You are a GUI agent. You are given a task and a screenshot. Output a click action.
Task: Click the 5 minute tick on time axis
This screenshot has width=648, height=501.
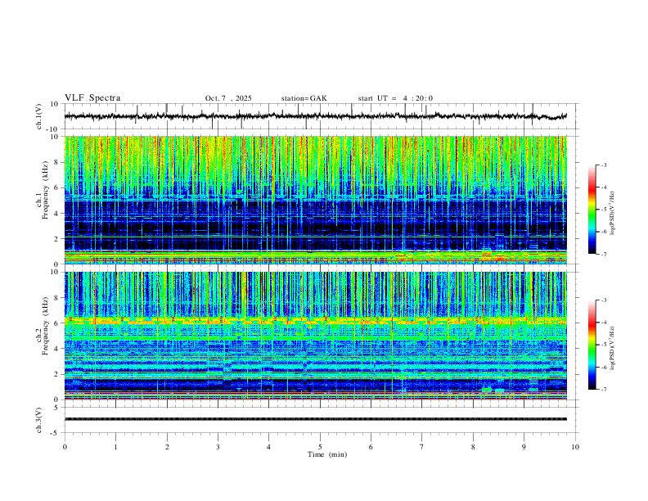point(320,447)
